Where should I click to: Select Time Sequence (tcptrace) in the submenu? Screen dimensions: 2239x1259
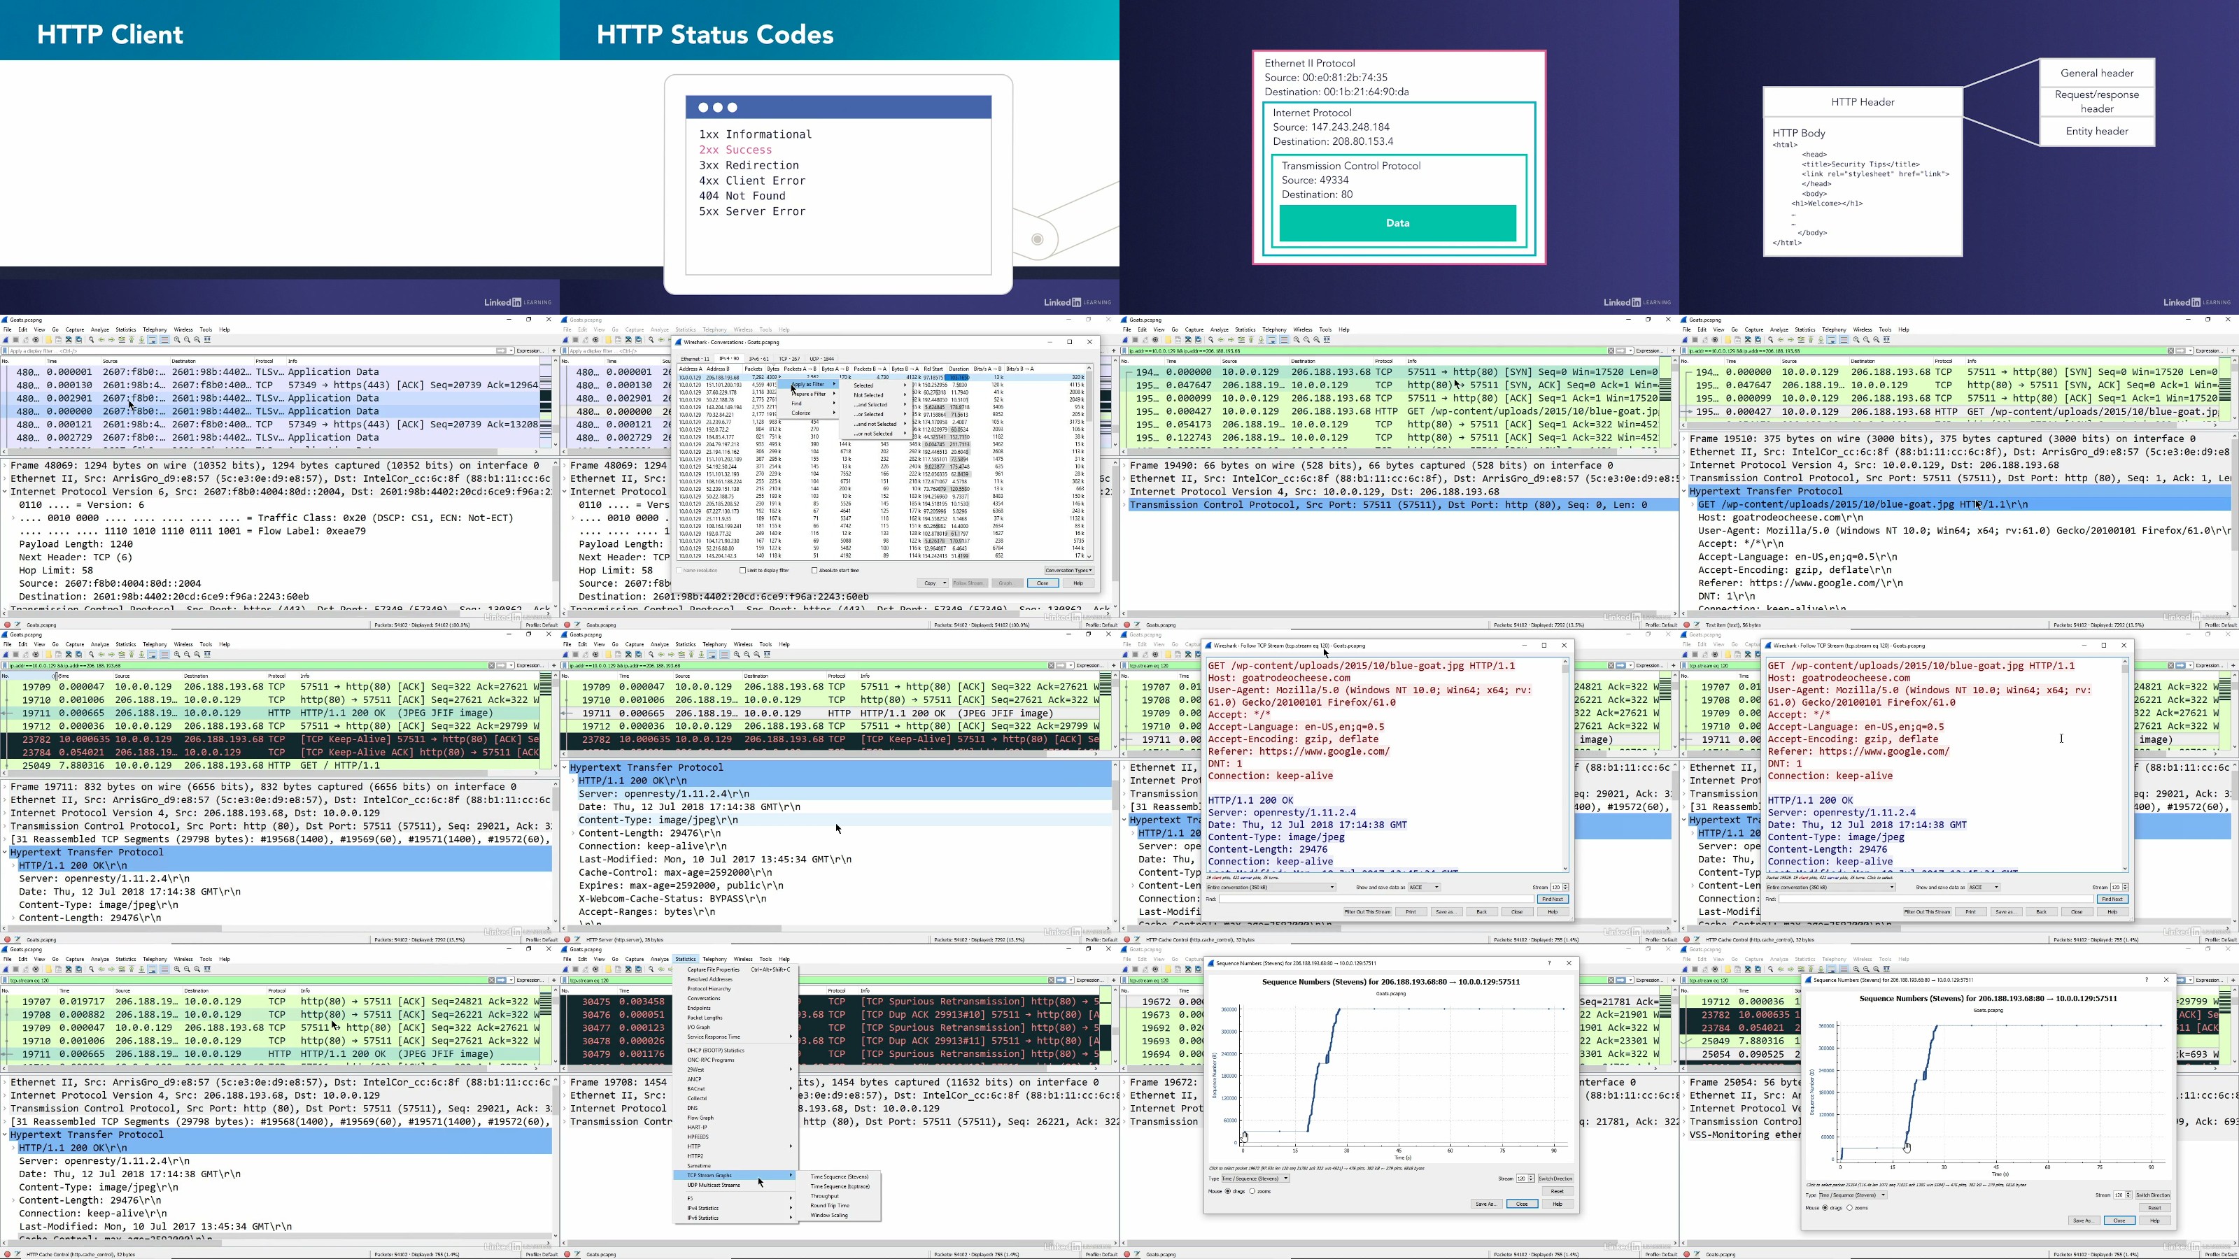(x=840, y=1186)
